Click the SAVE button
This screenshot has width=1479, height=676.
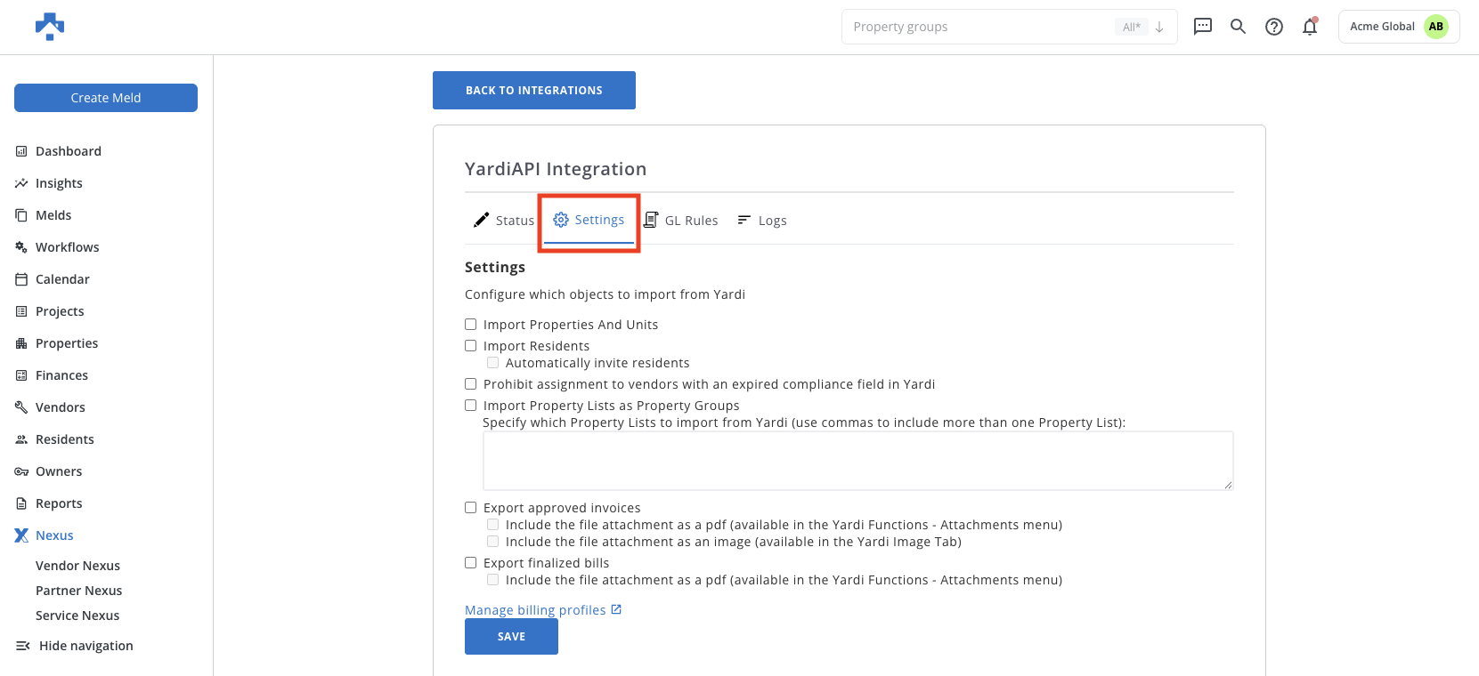pos(511,637)
